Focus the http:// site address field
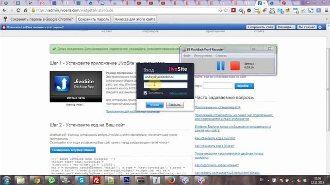Screen dimensions: 330x185 tap(218, 86)
